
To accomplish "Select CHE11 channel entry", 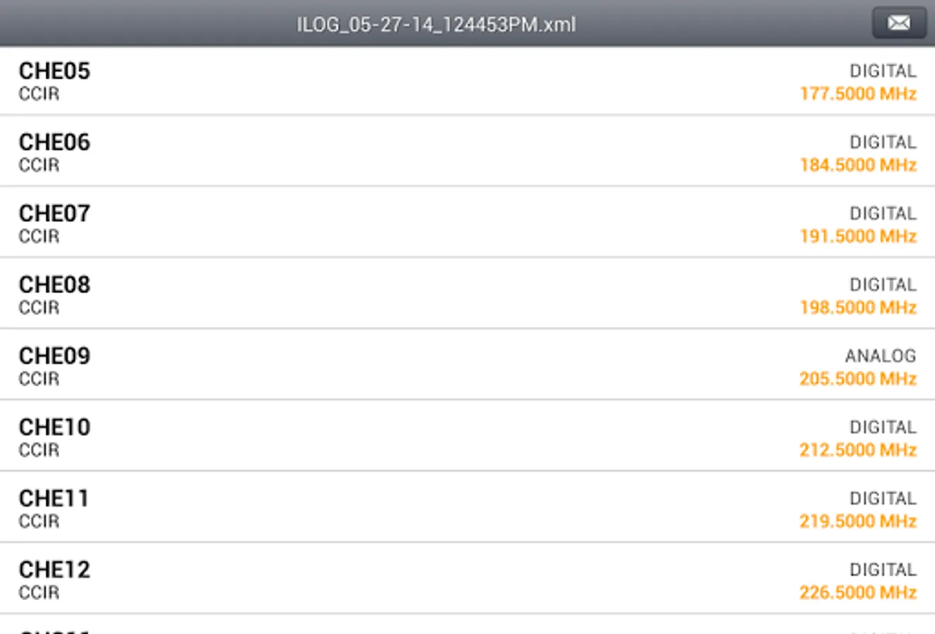I will 467,507.
